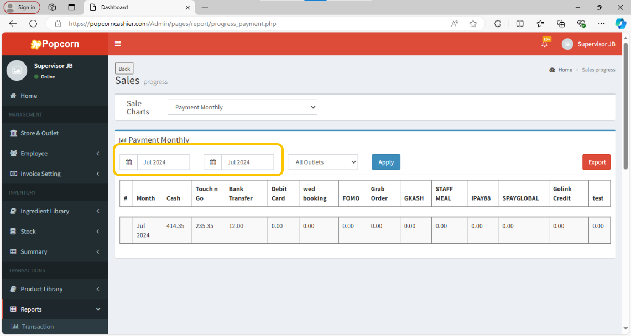The image size is (631, 336).
Task: Toggle the hamburger sidebar menu icon
Action: [x=118, y=44]
